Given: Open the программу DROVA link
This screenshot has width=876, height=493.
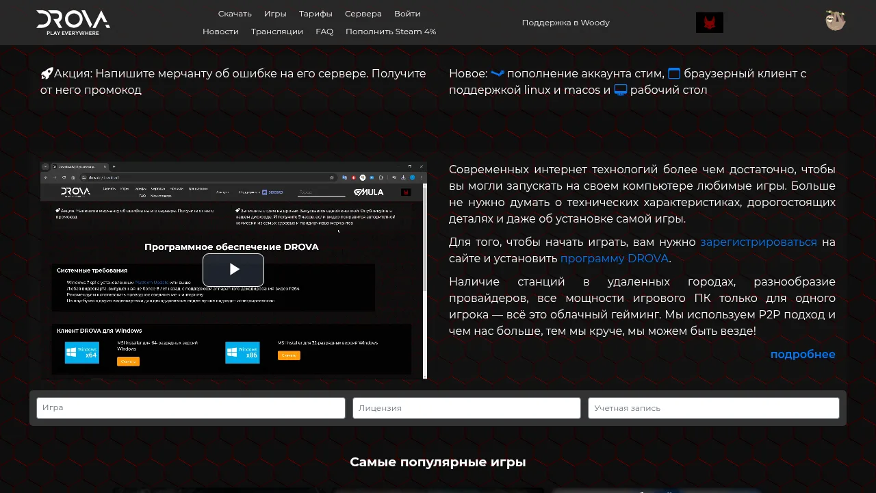Looking at the screenshot, I should [614, 258].
